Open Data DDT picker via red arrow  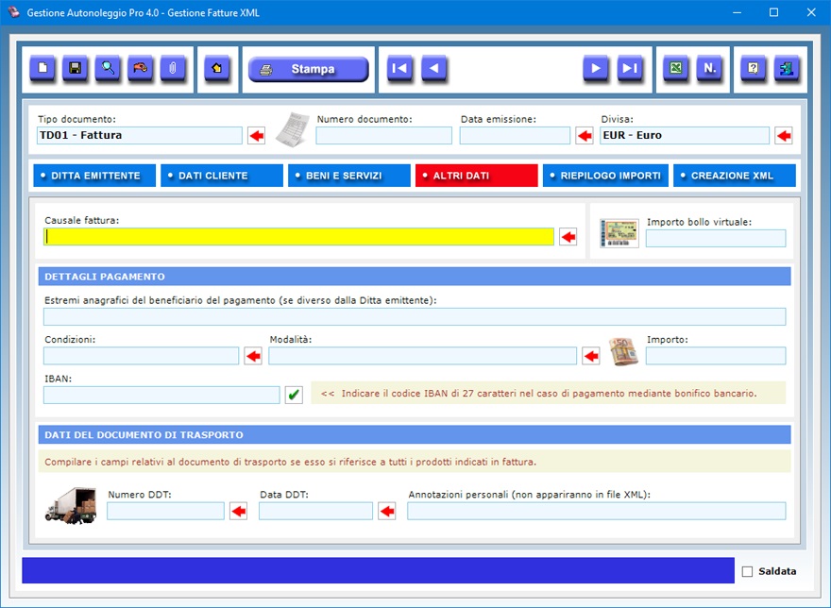pyautogui.click(x=387, y=511)
